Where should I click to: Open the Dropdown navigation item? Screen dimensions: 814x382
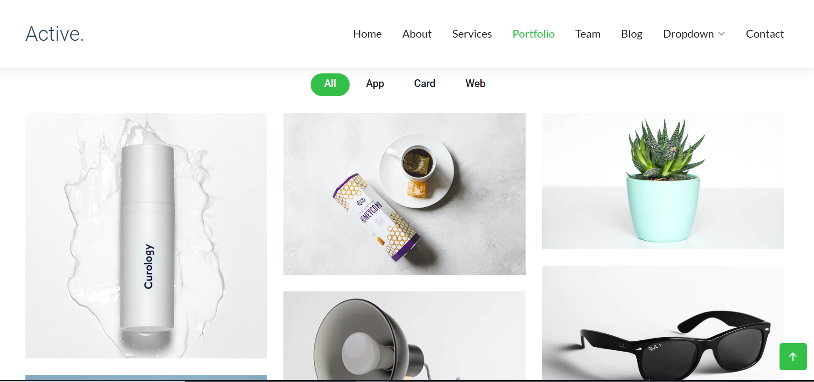click(694, 34)
